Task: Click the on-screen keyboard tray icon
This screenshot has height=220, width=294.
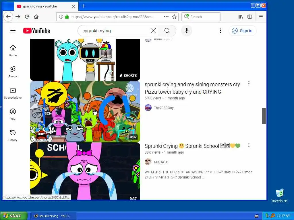Action: [257, 216]
